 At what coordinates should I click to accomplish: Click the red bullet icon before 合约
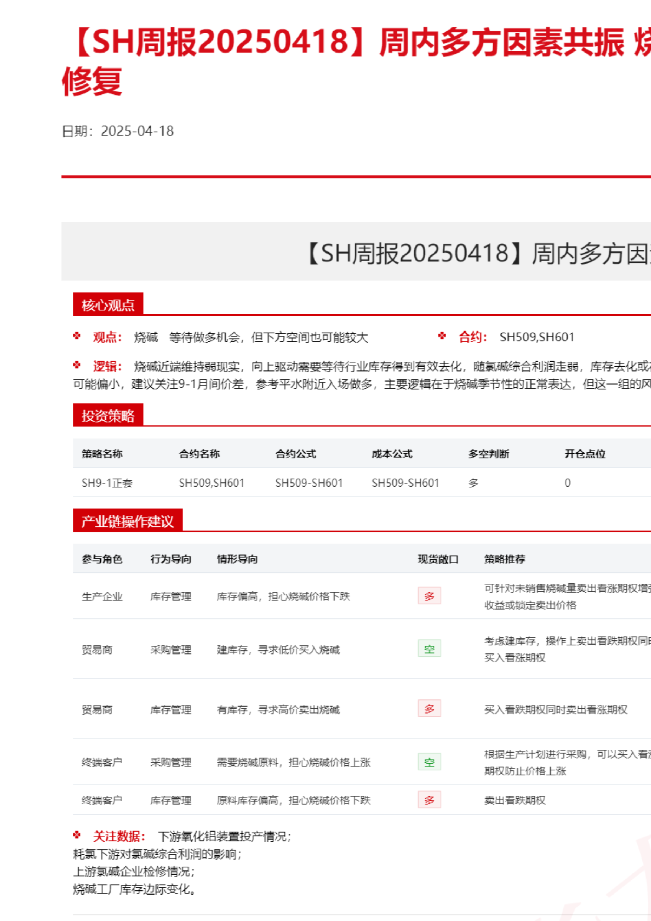(442, 336)
